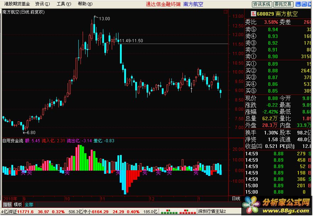The width and height of the screenshot is (313, 216).
Task: Click the connection signal bars in status bar
Action: 178,211
